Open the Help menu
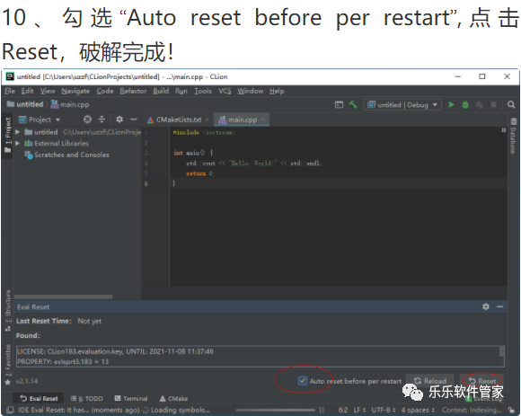The height and width of the screenshot is (416, 521). click(277, 91)
